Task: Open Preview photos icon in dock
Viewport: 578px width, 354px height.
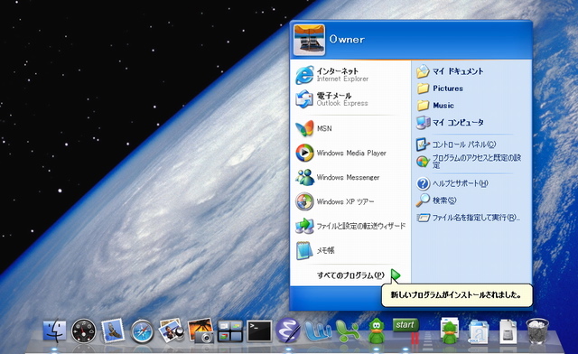Action: pyautogui.click(x=171, y=330)
